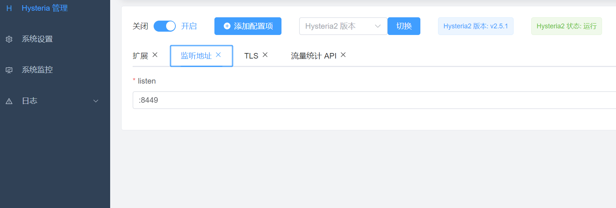Select the 关闭 switch label
Viewport: 616px width, 208px height.
(140, 26)
